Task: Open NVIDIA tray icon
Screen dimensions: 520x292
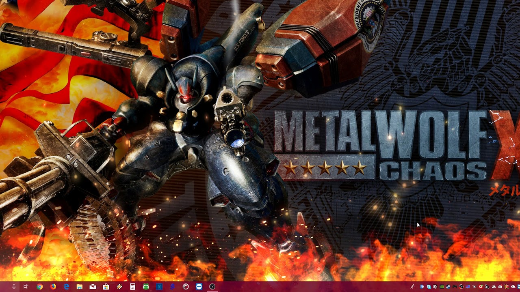Action: [x=442, y=287]
